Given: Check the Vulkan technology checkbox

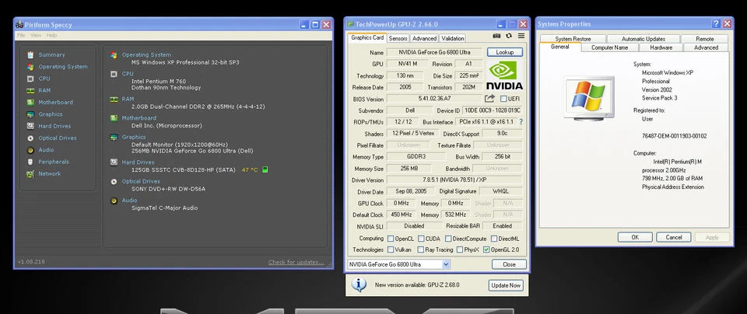Looking at the screenshot, I should click(391, 249).
